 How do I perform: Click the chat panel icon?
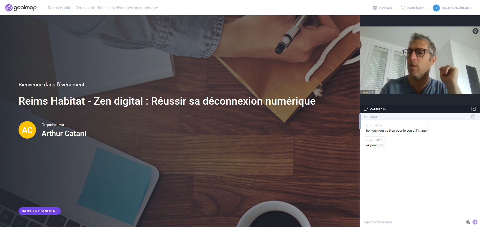[366, 117]
